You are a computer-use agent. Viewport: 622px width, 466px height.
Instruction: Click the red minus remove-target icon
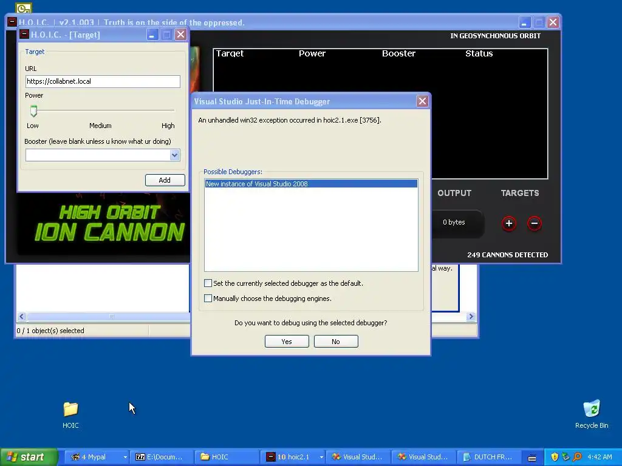click(x=535, y=223)
